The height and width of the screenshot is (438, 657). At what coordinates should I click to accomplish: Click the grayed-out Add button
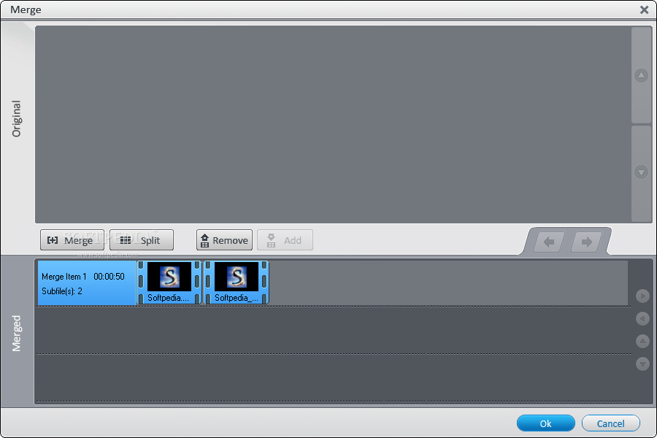coord(285,240)
